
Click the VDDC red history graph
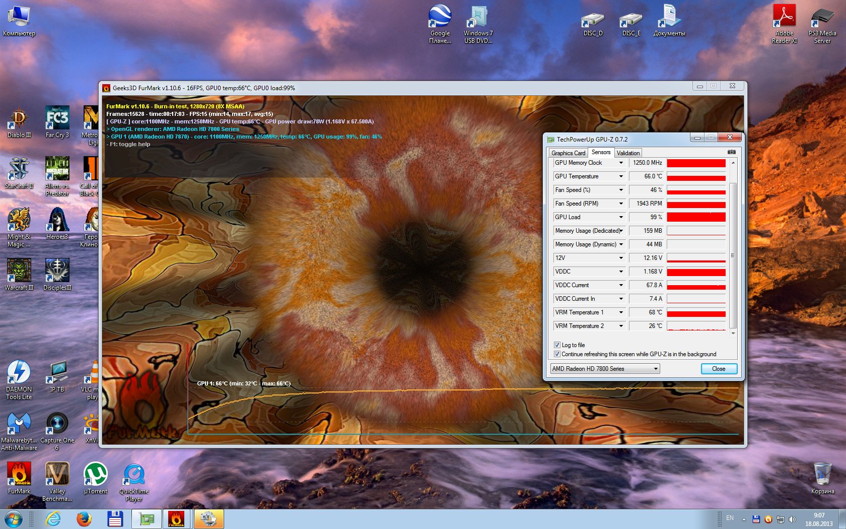click(696, 272)
